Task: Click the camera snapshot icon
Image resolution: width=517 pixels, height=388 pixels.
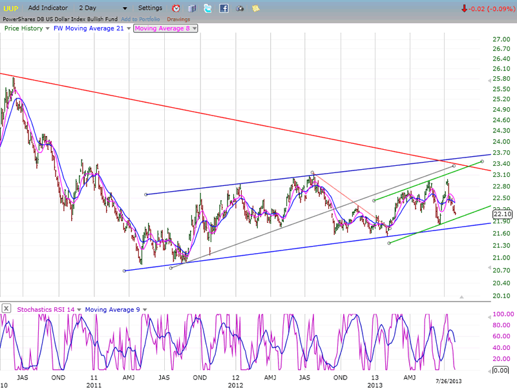Action: [240, 8]
